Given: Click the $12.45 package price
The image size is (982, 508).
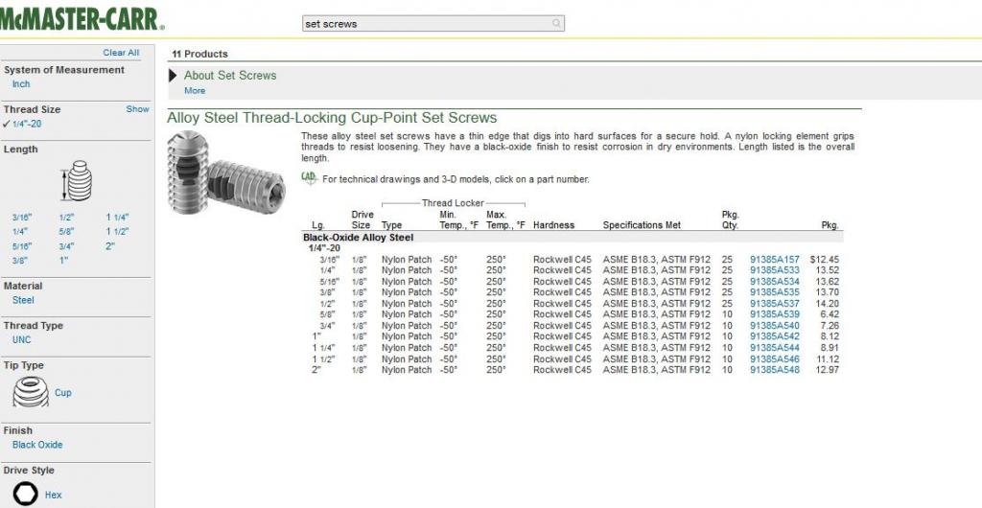Looking at the screenshot, I should [x=824, y=259].
